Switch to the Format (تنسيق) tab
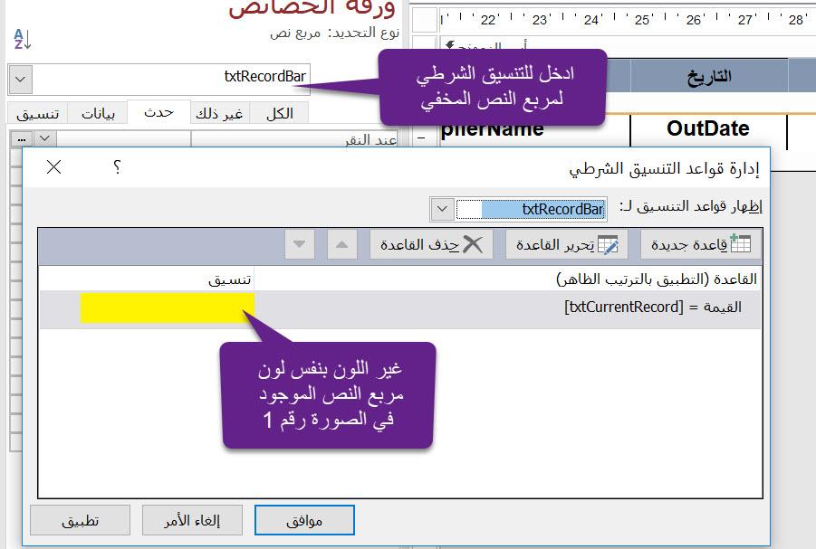The image size is (816, 549). pyautogui.click(x=37, y=113)
